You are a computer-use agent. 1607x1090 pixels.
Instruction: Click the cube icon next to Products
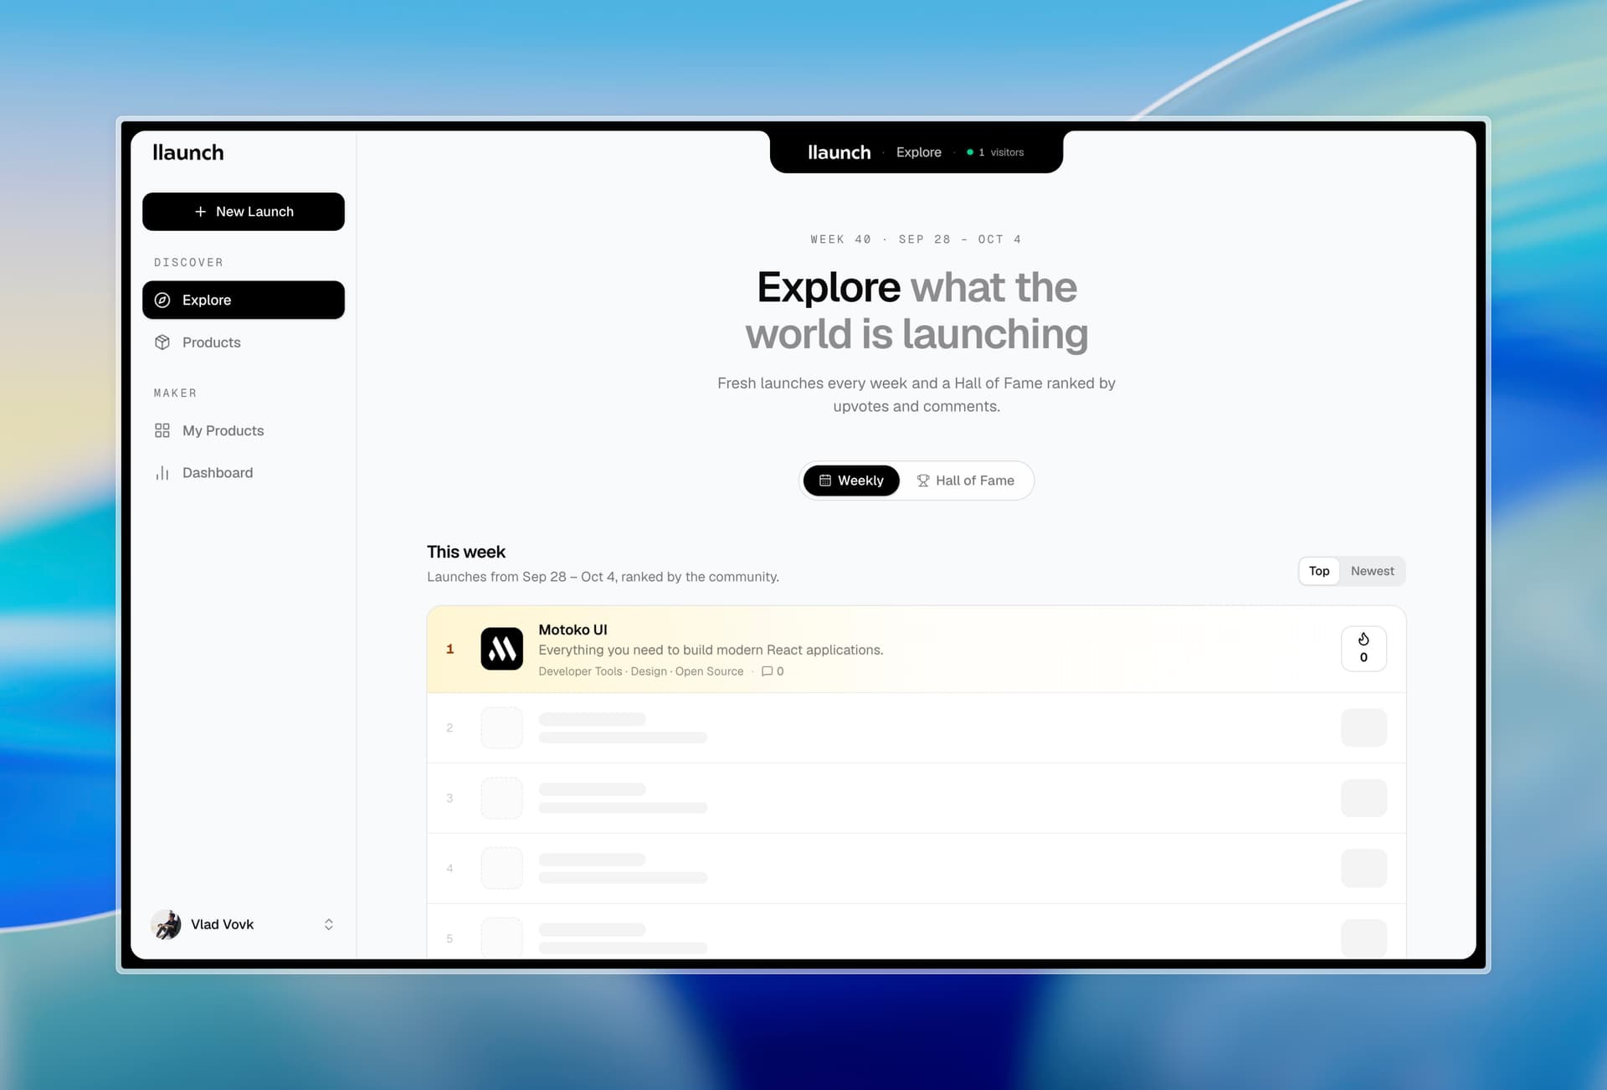click(162, 342)
